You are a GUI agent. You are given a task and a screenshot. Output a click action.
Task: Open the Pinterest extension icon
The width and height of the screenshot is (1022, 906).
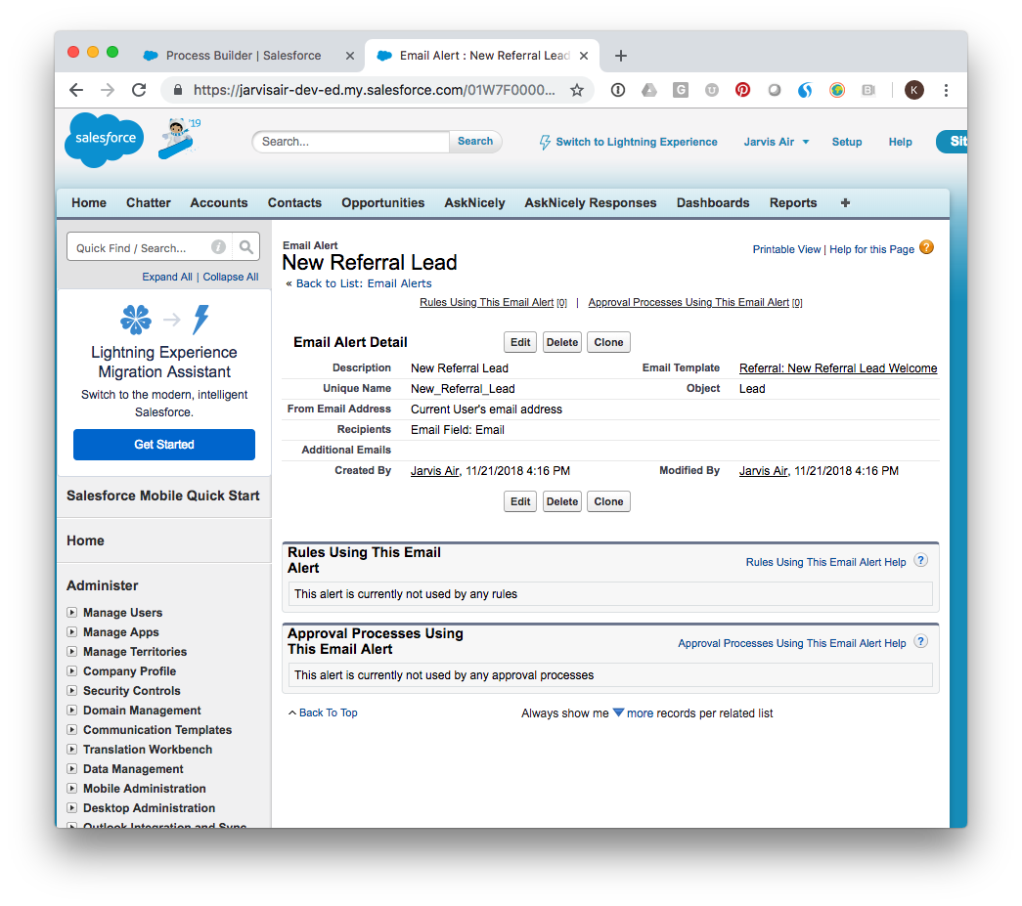tap(742, 90)
